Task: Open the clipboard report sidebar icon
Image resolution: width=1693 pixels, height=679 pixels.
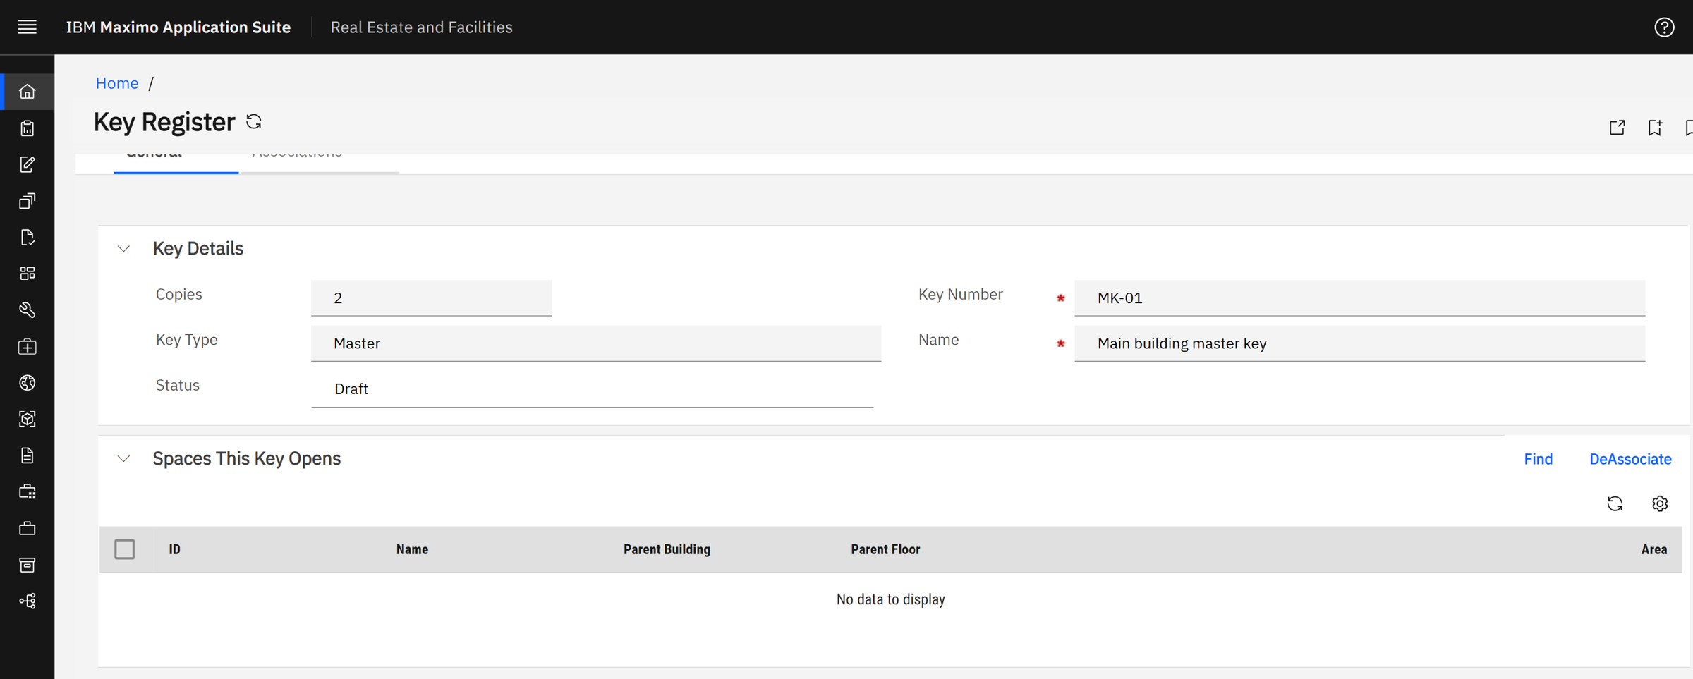Action: (x=27, y=128)
